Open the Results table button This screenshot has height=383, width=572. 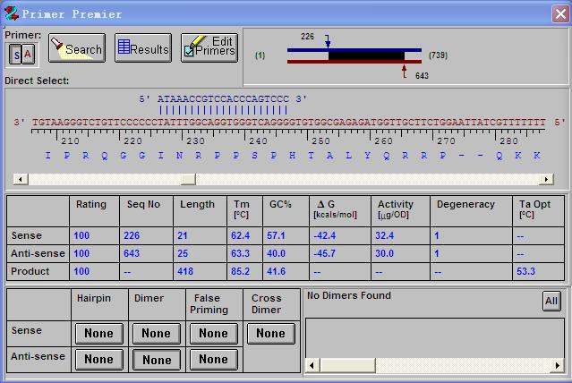(143, 48)
